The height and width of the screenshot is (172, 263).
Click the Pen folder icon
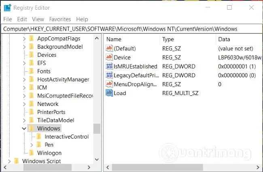tap(39, 145)
